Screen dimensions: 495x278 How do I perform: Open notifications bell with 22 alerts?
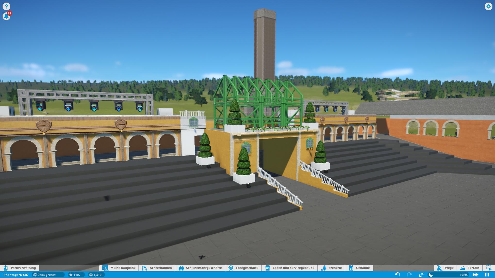[x=6, y=16]
